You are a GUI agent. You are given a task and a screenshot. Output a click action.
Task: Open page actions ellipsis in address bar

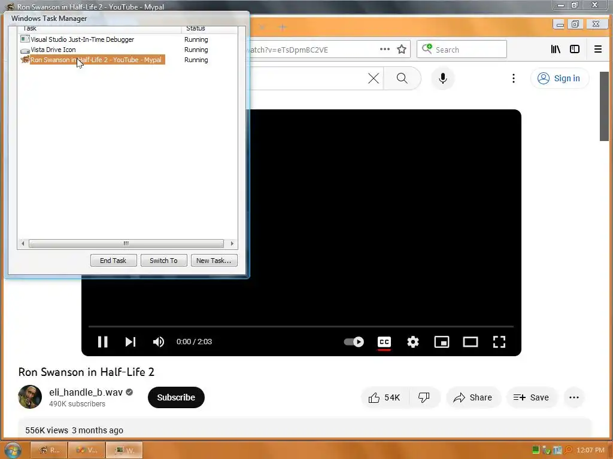click(x=385, y=49)
